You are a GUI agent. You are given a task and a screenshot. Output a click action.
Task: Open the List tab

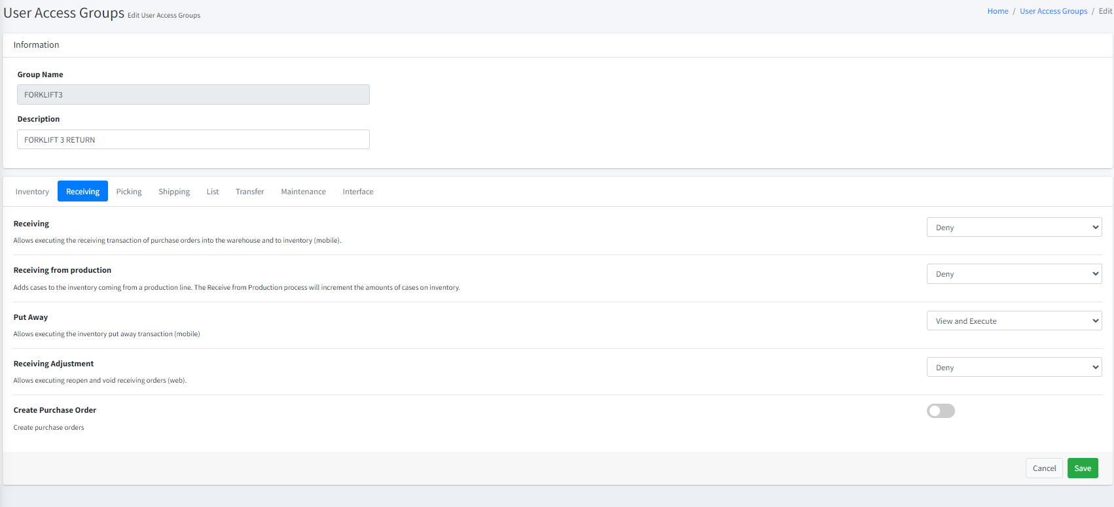[x=213, y=192]
